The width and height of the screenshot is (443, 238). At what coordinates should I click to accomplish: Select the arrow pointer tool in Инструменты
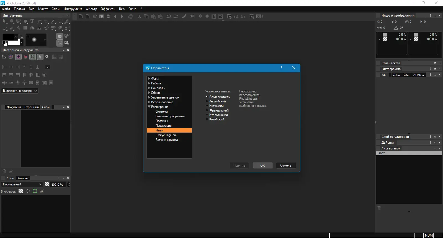pyautogui.click(x=5, y=21)
